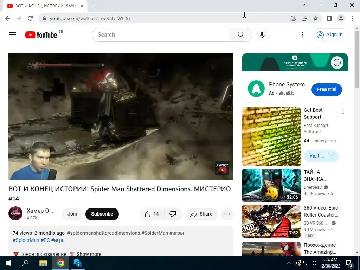Select the YouTube video tab
360x270 pixels.
pyautogui.click(x=45, y=6)
